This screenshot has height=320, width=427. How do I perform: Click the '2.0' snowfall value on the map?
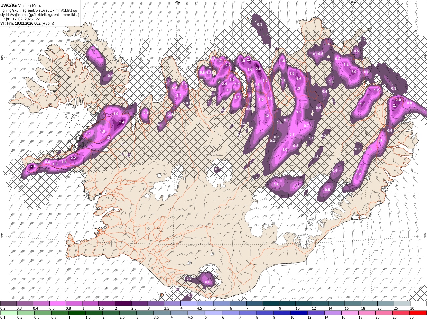click(398, 100)
